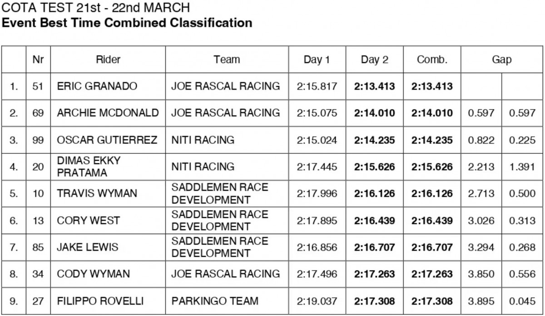This screenshot has width=545, height=316.
Task: Click the Rider column header
Action: pos(108,59)
